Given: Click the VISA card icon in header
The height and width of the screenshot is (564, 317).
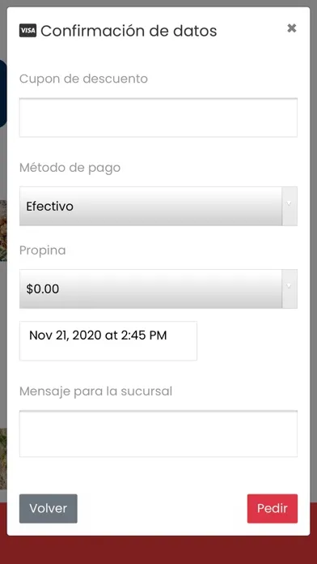Looking at the screenshot, I should (x=27, y=31).
